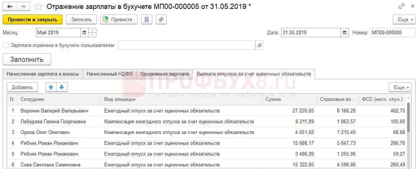This screenshot has width=417, height=169.
Task: Sort by Сотрудник column header
Action: [x=59, y=99]
